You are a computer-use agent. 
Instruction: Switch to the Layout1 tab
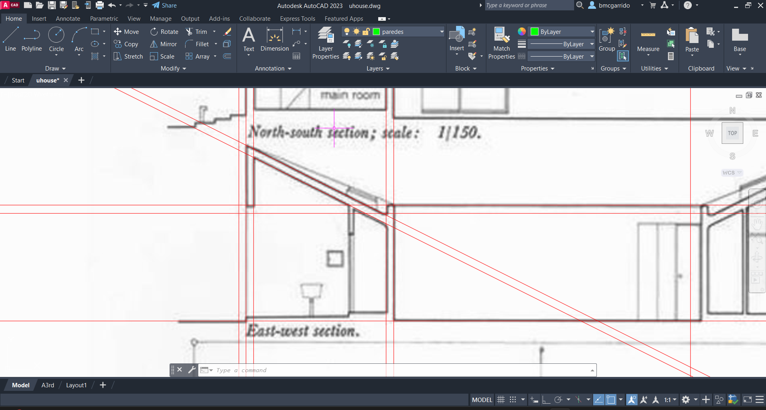point(76,385)
